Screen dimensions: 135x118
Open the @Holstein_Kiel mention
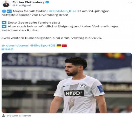pos(62,11)
